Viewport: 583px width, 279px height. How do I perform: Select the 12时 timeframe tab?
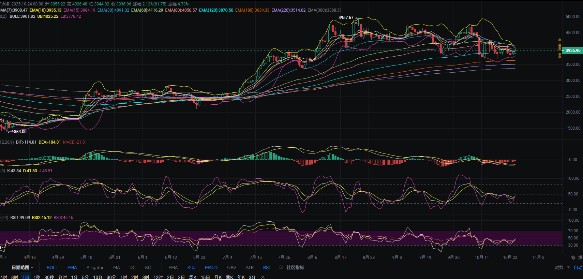[158, 277]
